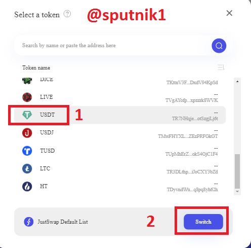
Task: Click the JustSwap logo icon
Action: click(x=29, y=222)
